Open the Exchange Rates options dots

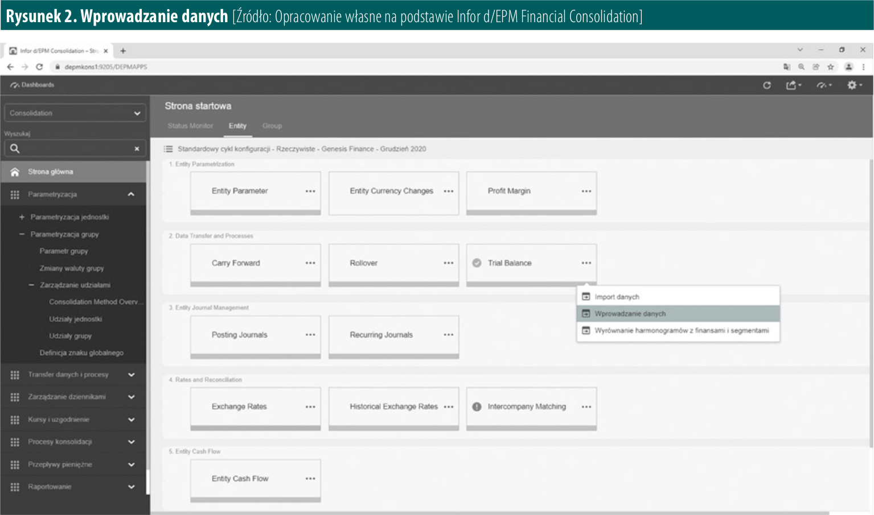tap(310, 407)
